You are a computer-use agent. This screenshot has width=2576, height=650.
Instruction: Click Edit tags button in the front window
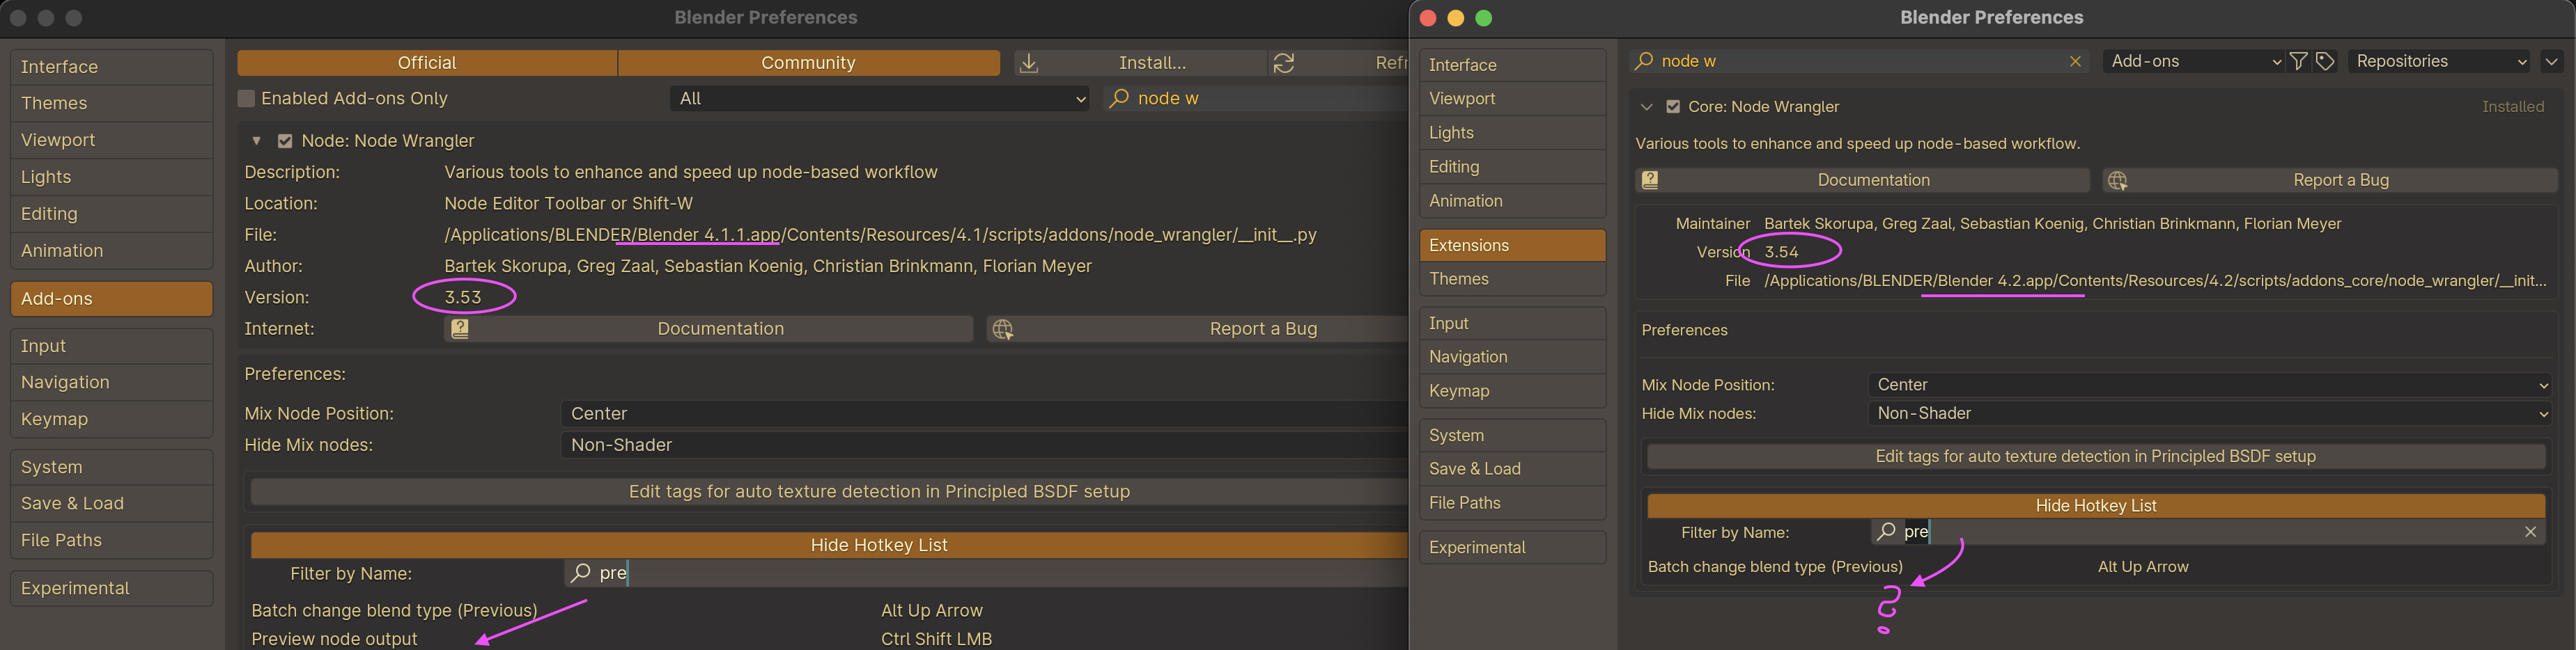click(x=2096, y=457)
